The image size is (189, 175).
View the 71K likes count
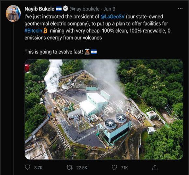point(124,168)
